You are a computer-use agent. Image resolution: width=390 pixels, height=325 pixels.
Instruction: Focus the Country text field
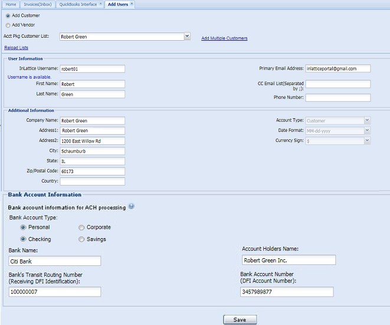click(92, 181)
